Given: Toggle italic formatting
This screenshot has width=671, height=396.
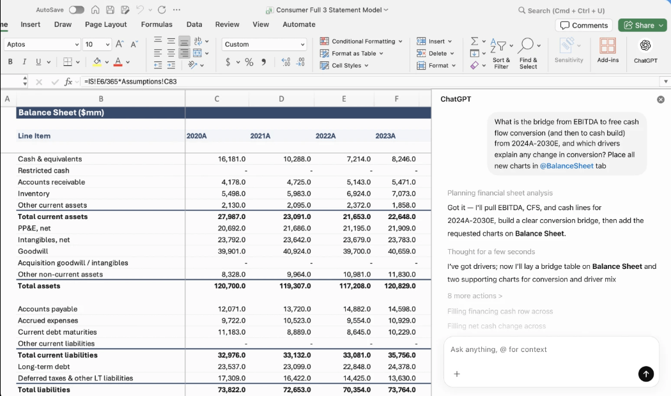Looking at the screenshot, I should pyautogui.click(x=24, y=62).
